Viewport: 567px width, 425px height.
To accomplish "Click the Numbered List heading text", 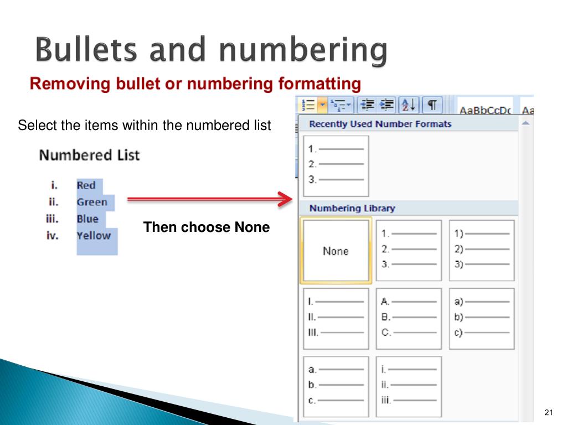I will point(89,156).
